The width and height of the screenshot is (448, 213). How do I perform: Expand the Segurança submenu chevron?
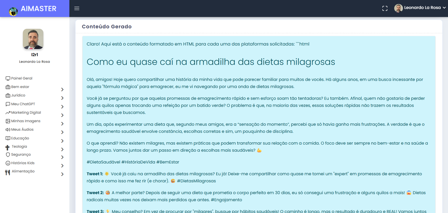point(62,157)
